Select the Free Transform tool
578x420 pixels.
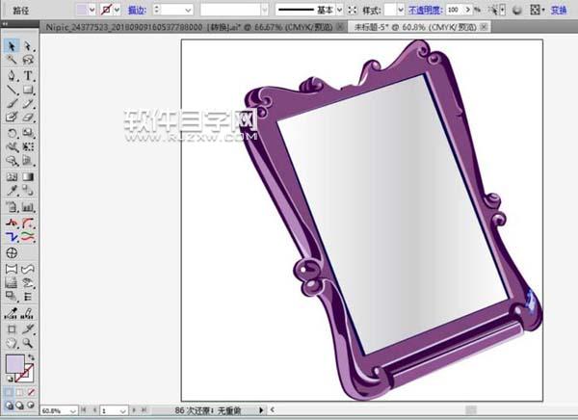28,146
